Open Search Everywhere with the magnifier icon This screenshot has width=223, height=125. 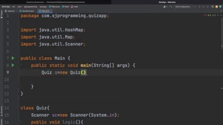pos(213,7)
